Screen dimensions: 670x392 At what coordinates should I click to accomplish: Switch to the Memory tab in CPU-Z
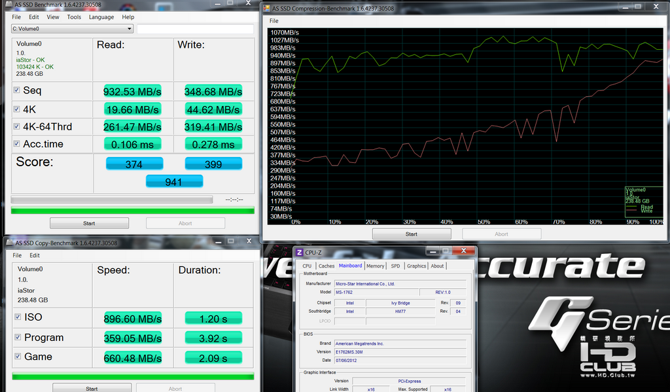click(375, 266)
